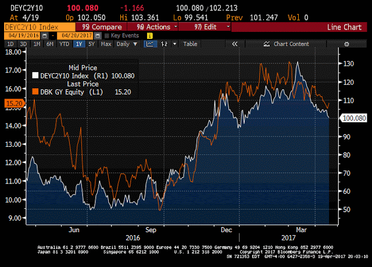Click the Line Chart title label

point(344,27)
